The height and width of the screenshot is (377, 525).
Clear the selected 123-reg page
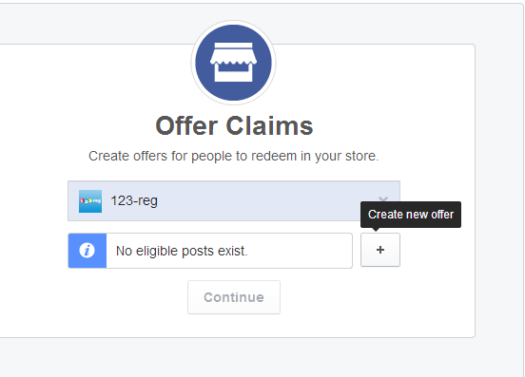(383, 199)
